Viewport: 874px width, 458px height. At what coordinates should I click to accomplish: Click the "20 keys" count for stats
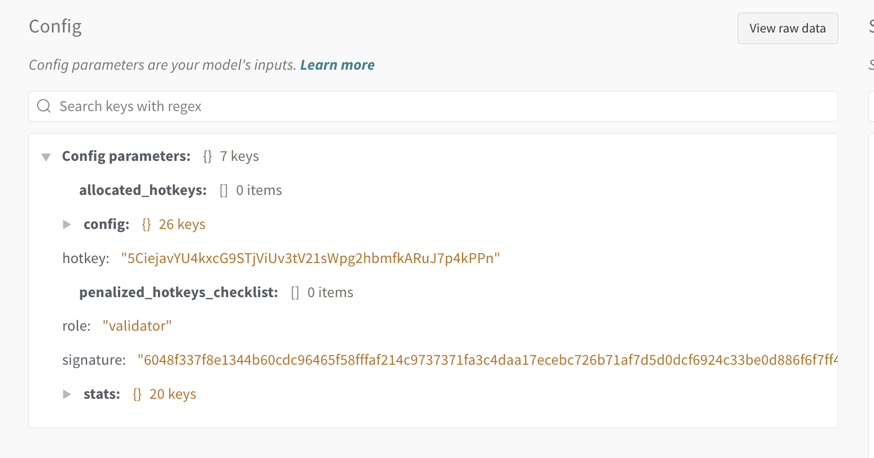click(x=173, y=395)
